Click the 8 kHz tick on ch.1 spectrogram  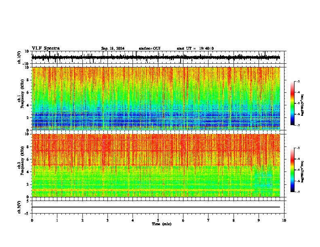[x=28, y=80]
